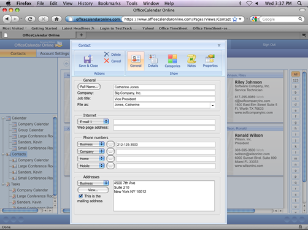Open the Riley Johnson contact card
The width and height of the screenshot is (308, 230).
255,98
